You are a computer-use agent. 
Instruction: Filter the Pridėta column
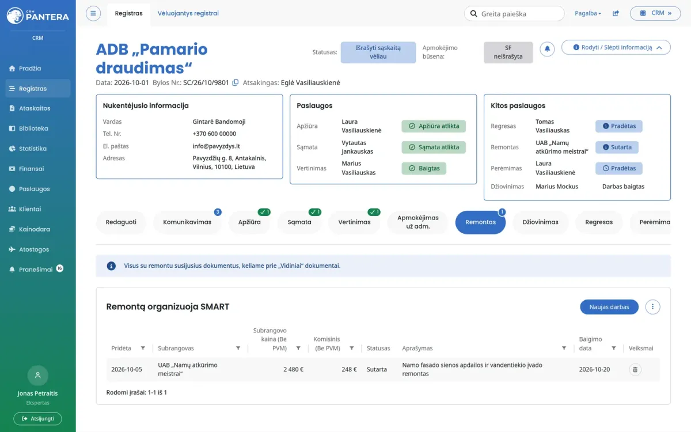pyautogui.click(x=143, y=348)
